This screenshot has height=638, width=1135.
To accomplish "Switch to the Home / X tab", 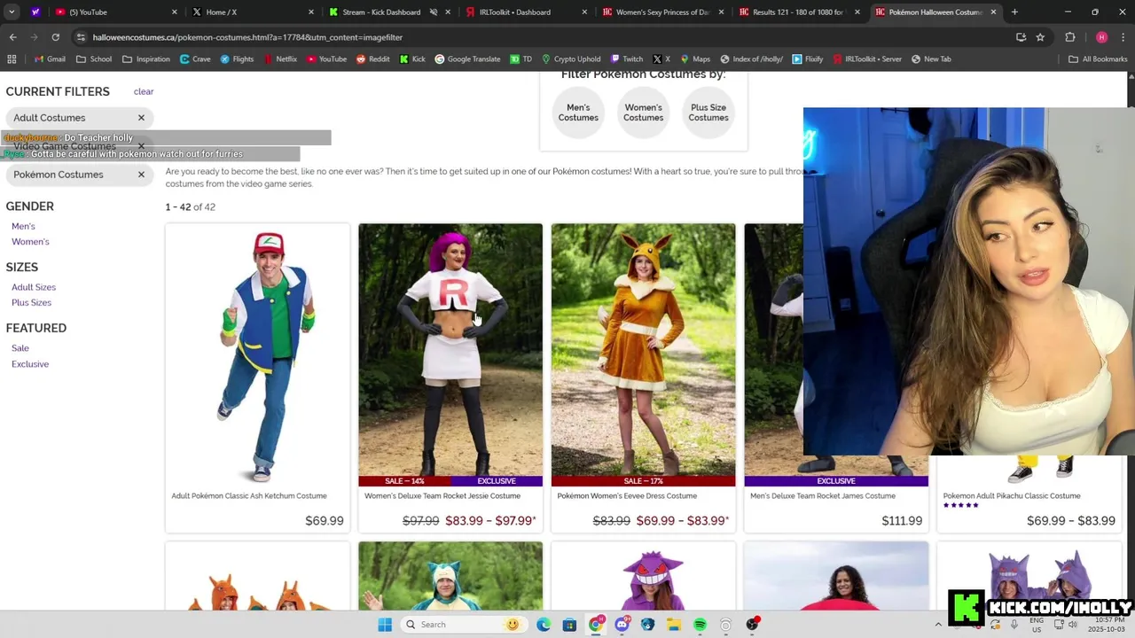I will [252, 12].
